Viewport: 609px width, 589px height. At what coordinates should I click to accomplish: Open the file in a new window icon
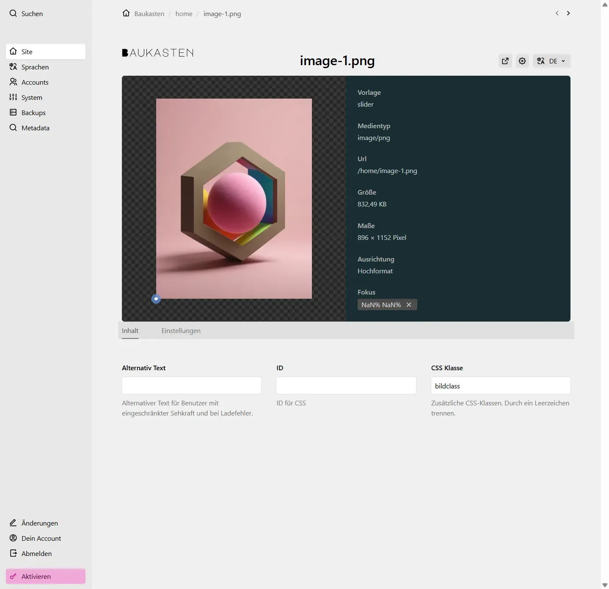tap(505, 61)
